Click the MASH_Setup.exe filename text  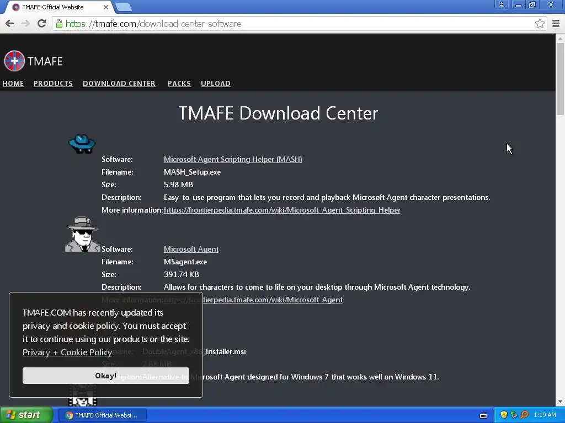coord(192,172)
